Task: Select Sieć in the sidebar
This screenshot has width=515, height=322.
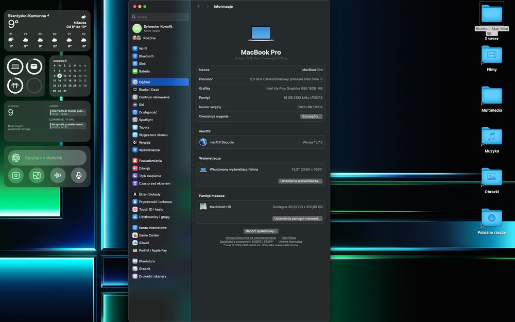Action: click(x=160, y=64)
